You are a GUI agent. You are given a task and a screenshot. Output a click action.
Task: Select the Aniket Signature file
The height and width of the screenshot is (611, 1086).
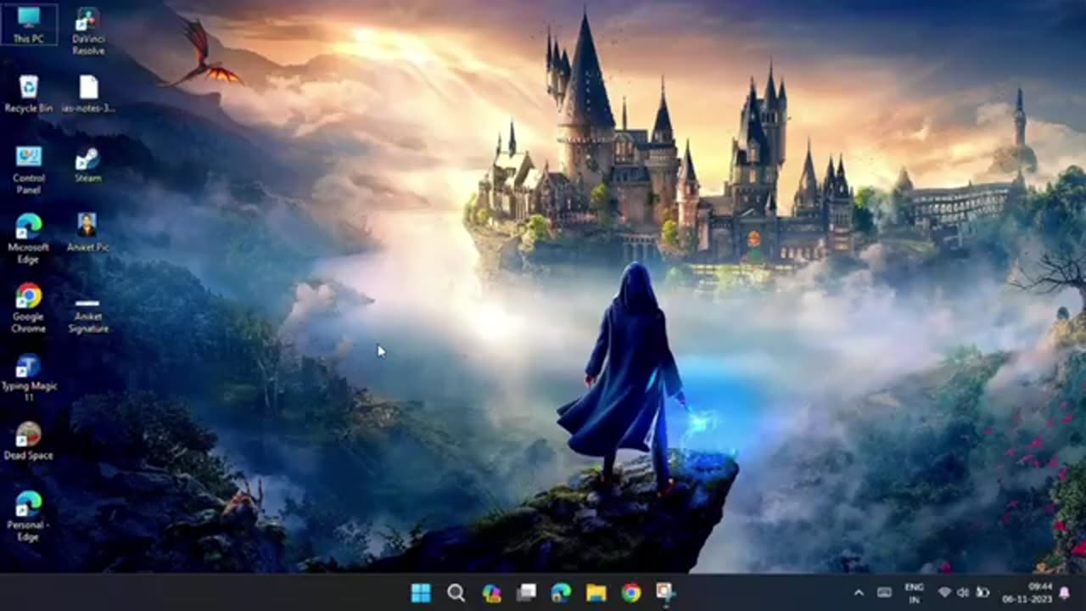[88, 314]
